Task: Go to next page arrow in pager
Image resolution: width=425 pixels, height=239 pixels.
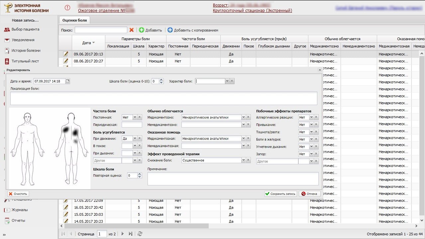Action: pyautogui.click(x=123, y=234)
